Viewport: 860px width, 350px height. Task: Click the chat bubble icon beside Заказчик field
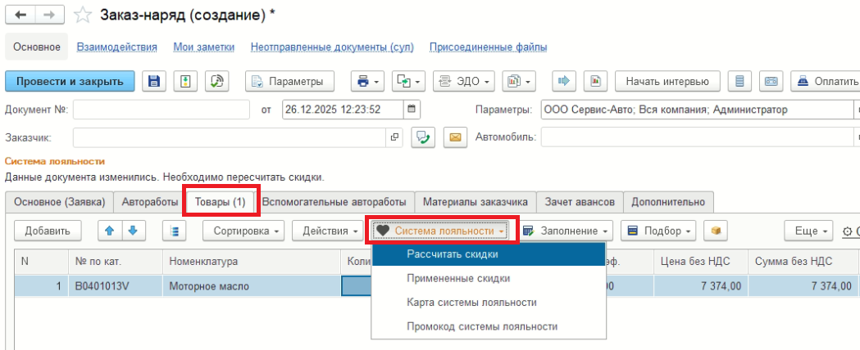click(423, 137)
